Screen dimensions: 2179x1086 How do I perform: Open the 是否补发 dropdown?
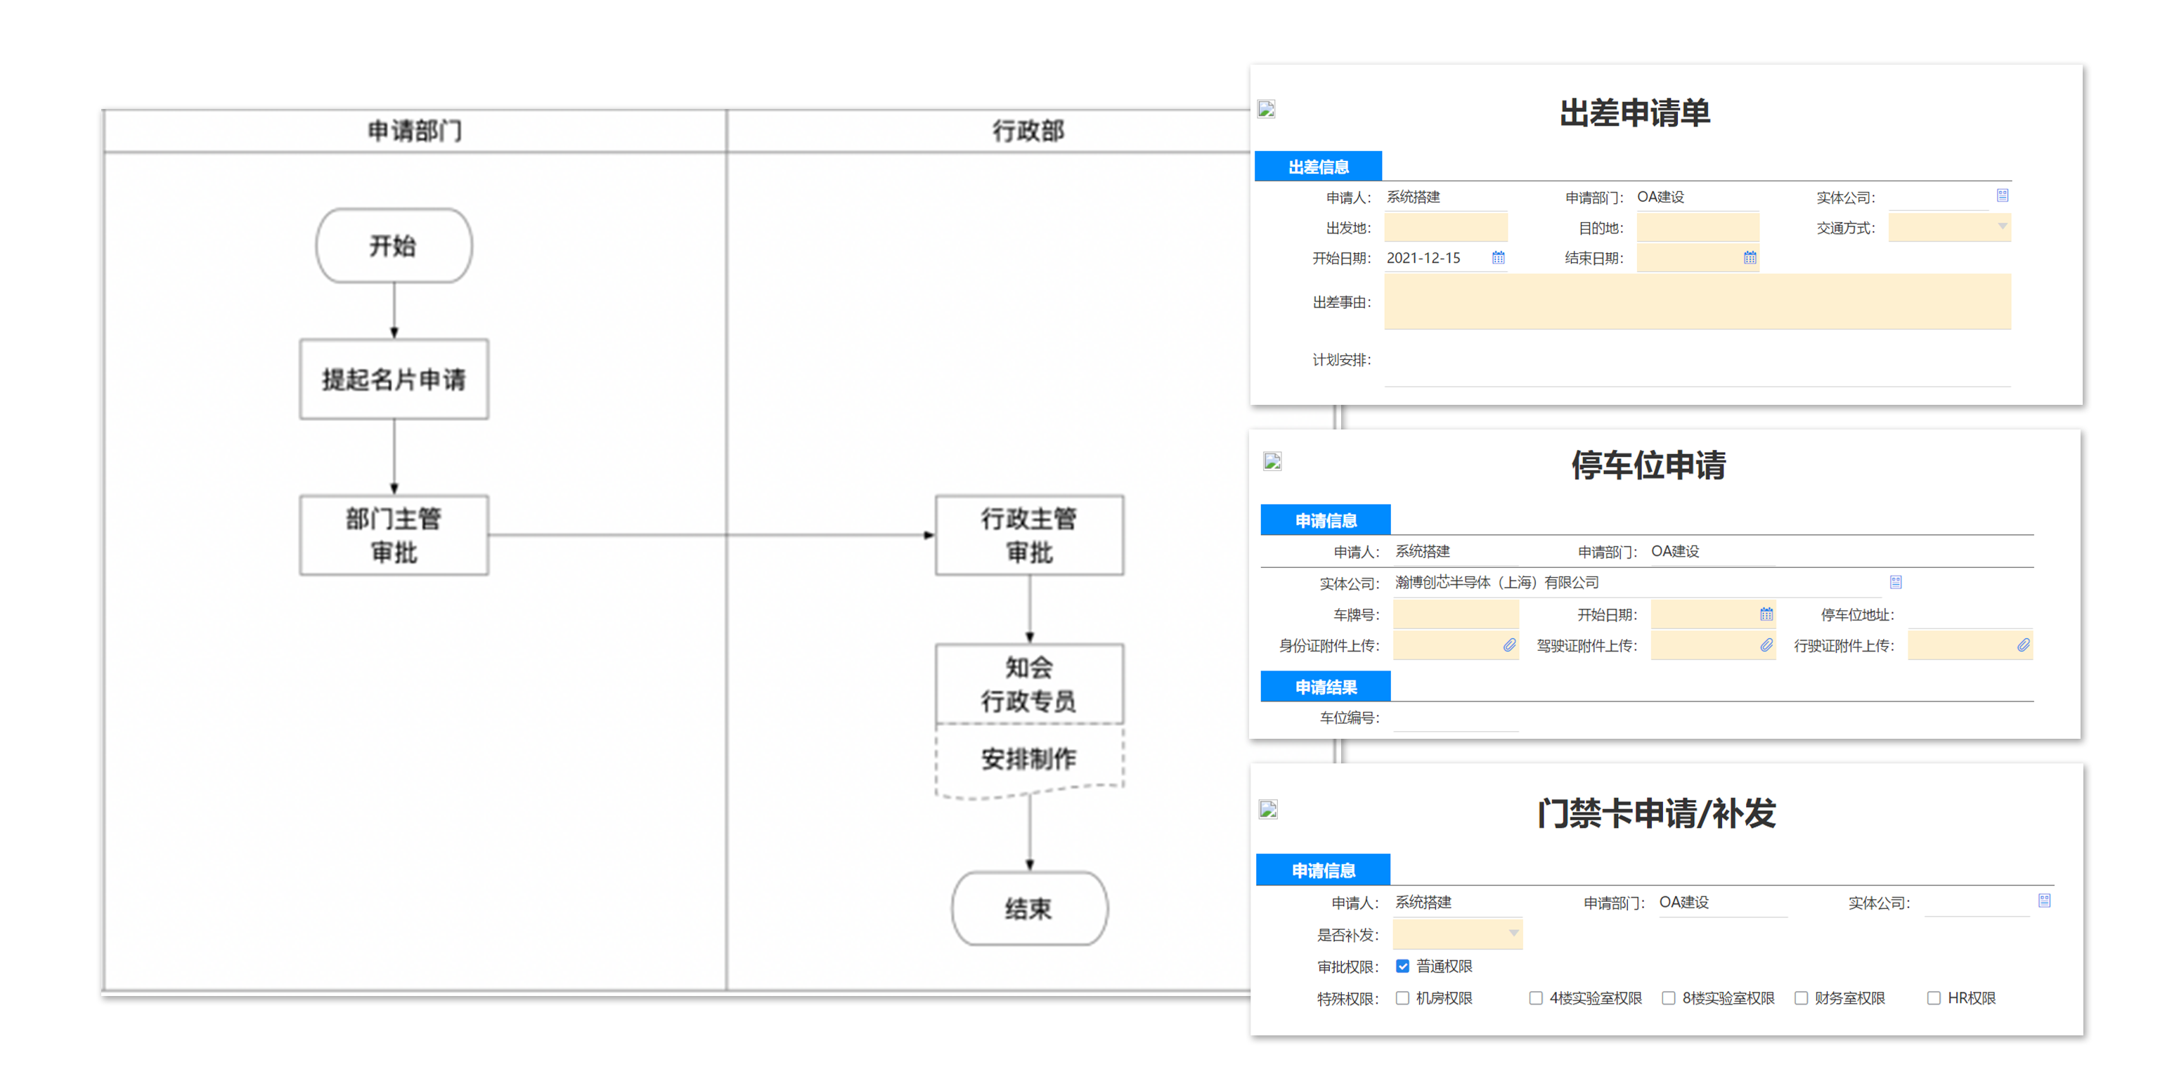point(1457,933)
